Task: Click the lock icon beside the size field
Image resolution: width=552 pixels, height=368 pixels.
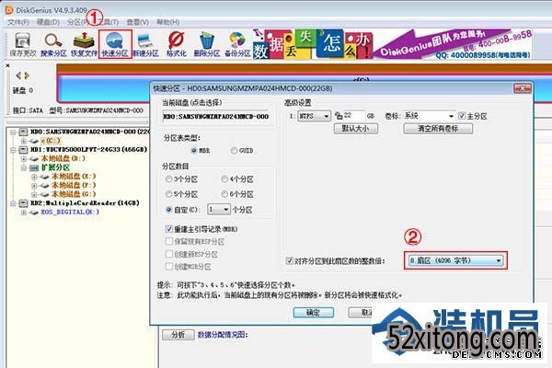Action: click(x=339, y=116)
